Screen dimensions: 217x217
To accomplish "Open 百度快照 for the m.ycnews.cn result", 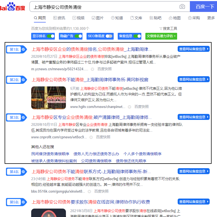I will [104, 69].
